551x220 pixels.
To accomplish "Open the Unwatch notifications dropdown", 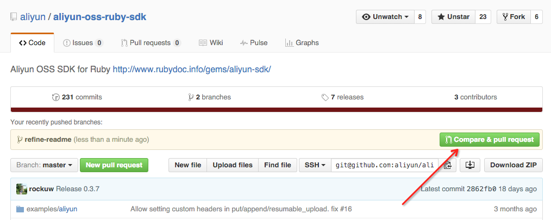I will (x=385, y=17).
